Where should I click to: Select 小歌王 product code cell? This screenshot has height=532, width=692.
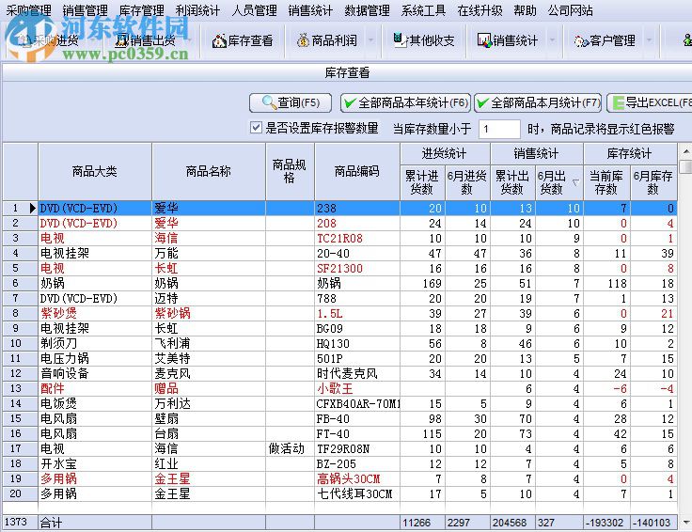point(357,388)
